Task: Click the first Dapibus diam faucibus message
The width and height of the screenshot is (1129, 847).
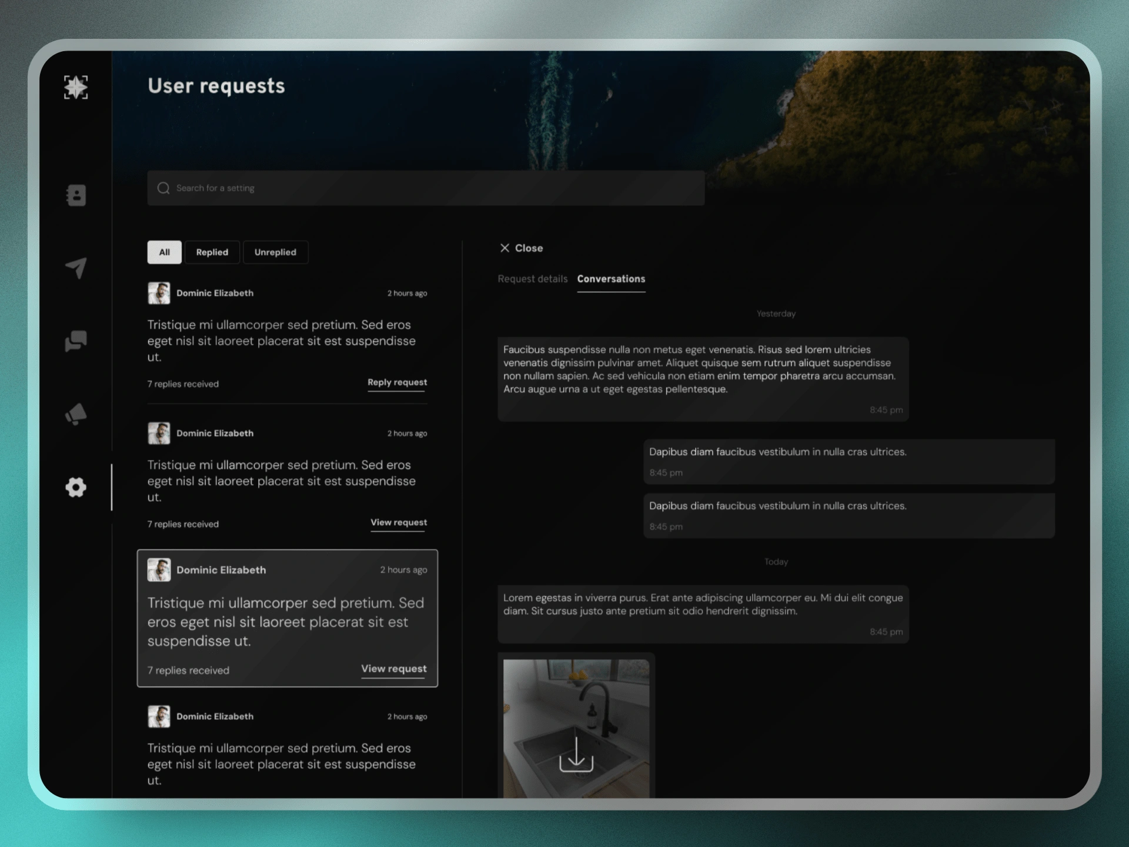Action: click(x=849, y=462)
